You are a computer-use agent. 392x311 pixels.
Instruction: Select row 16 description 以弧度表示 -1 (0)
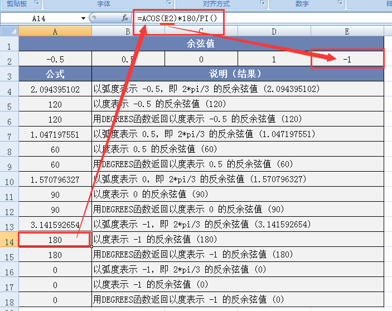coord(238,269)
